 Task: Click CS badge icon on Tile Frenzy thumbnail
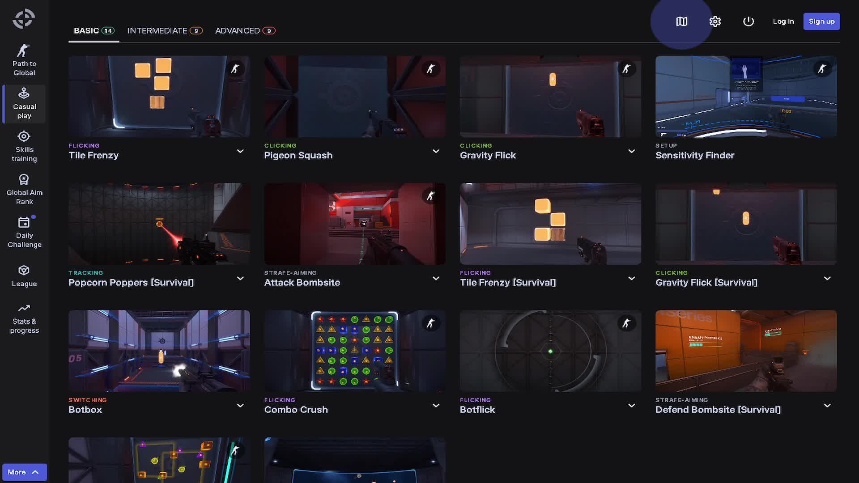pyautogui.click(x=235, y=69)
